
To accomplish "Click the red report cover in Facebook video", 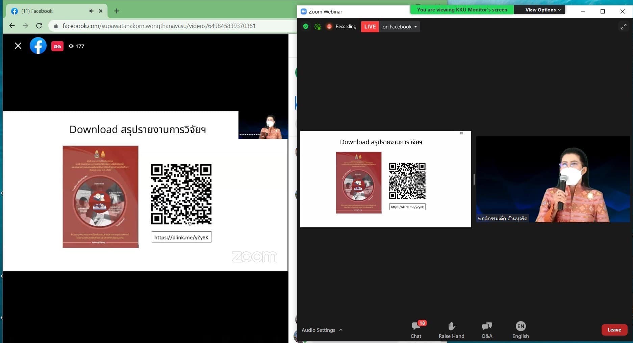I will 100,197.
